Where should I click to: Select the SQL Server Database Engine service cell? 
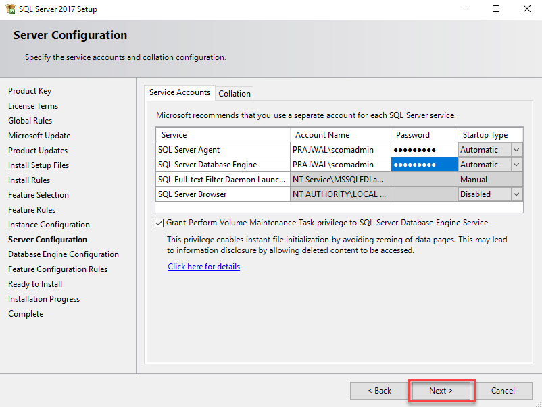[x=223, y=165]
